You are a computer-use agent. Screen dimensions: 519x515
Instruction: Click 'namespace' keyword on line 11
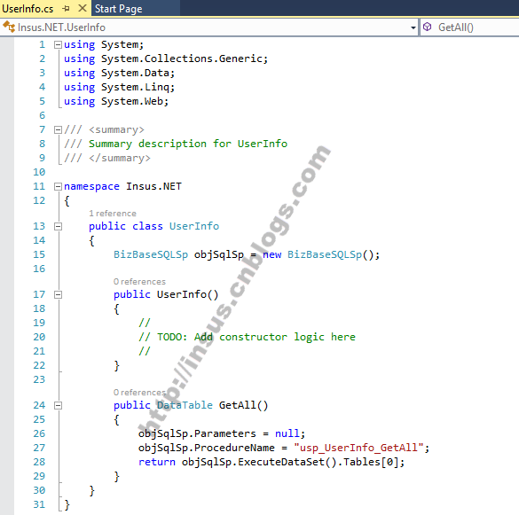(x=91, y=186)
